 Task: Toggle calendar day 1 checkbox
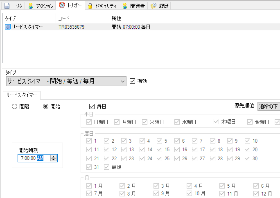pos(89,141)
